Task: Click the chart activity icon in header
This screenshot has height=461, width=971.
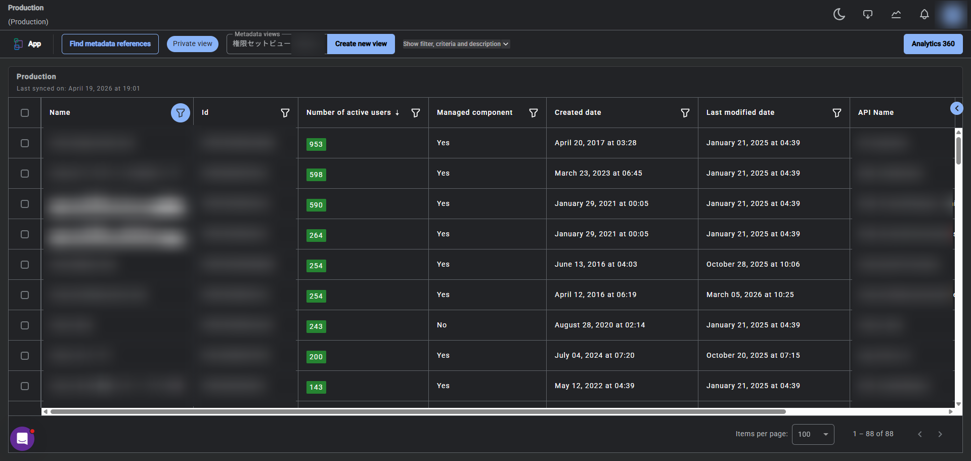Action: click(896, 14)
